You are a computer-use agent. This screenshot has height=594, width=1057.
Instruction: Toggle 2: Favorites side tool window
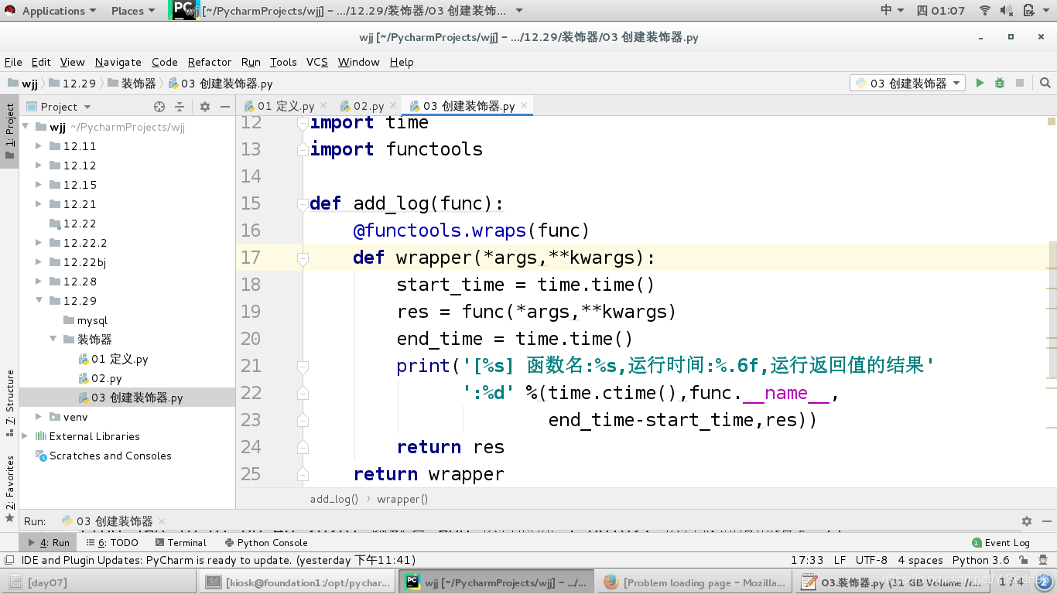[x=9, y=489]
